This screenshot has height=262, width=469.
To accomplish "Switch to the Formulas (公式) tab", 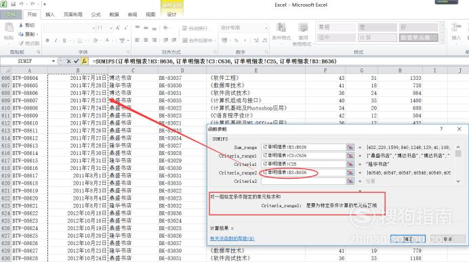I will [96, 14].
